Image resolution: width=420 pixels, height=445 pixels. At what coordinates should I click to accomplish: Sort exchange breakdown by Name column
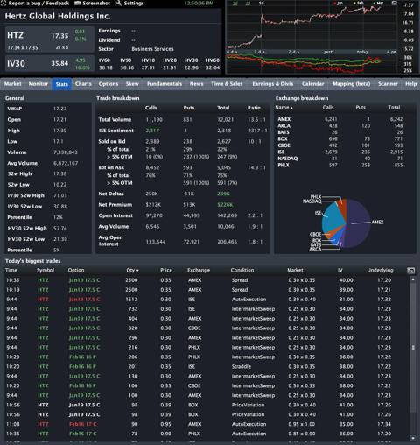[283, 108]
